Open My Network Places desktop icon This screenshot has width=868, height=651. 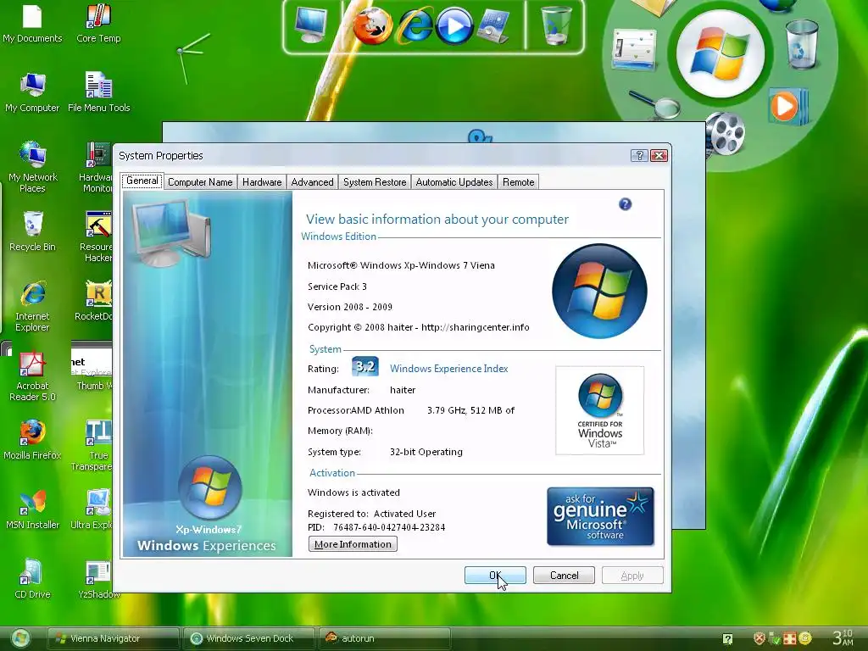tap(33, 167)
